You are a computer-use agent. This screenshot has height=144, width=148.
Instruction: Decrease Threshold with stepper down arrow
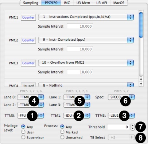tap(133, 128)
